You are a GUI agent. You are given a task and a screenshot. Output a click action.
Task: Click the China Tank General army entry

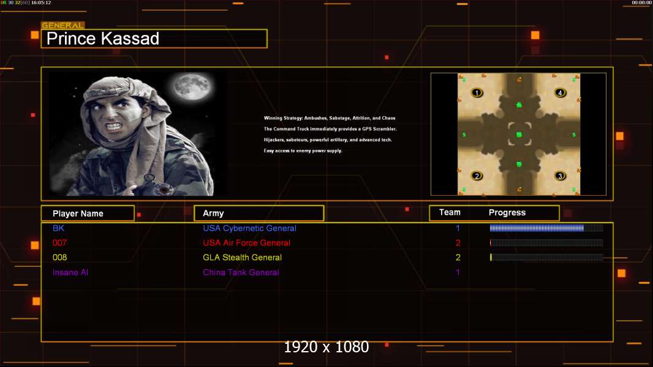coord(241,272)
